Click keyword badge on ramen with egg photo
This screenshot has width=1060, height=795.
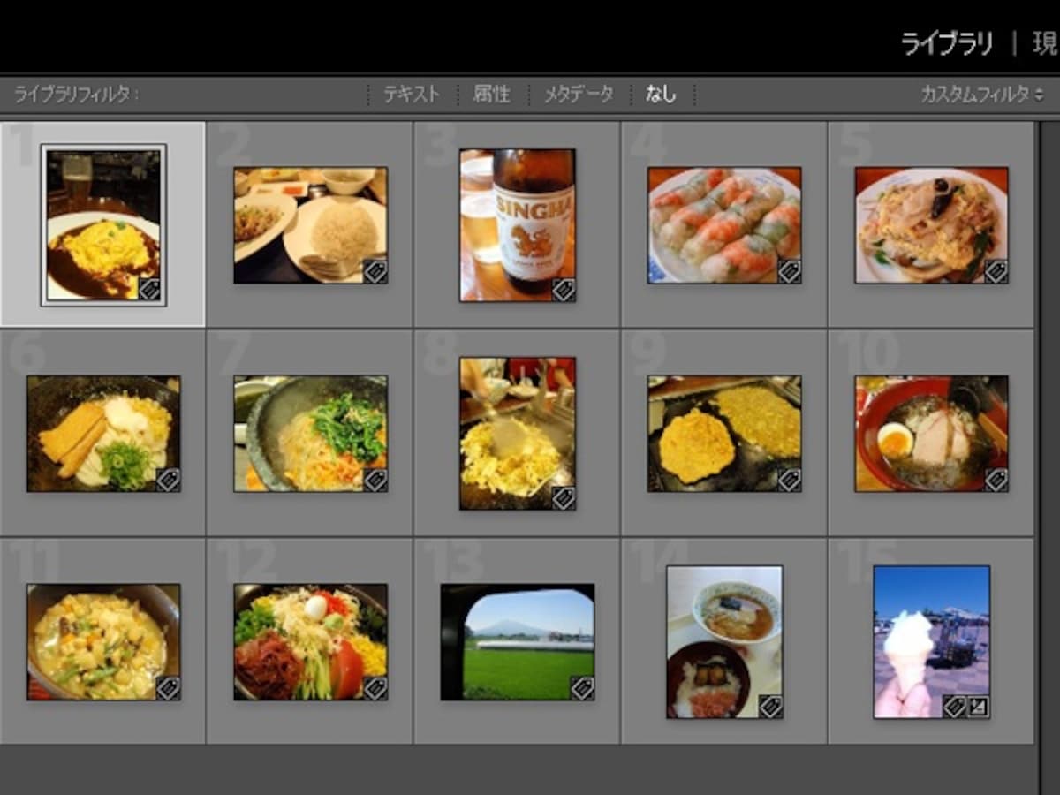[x=996, y=480]
